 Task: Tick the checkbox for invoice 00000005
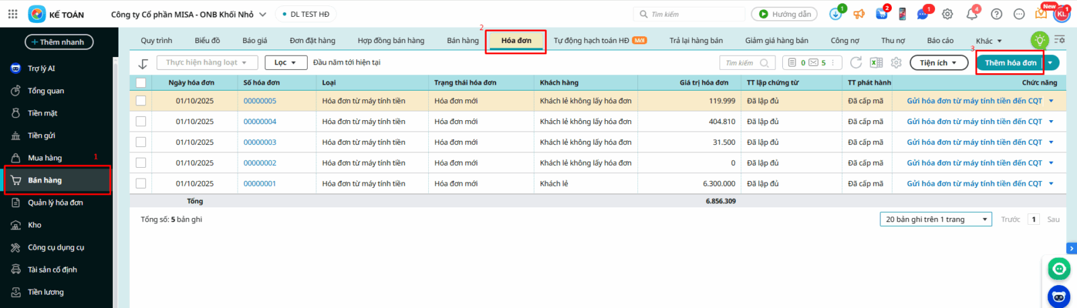[141, 101]
